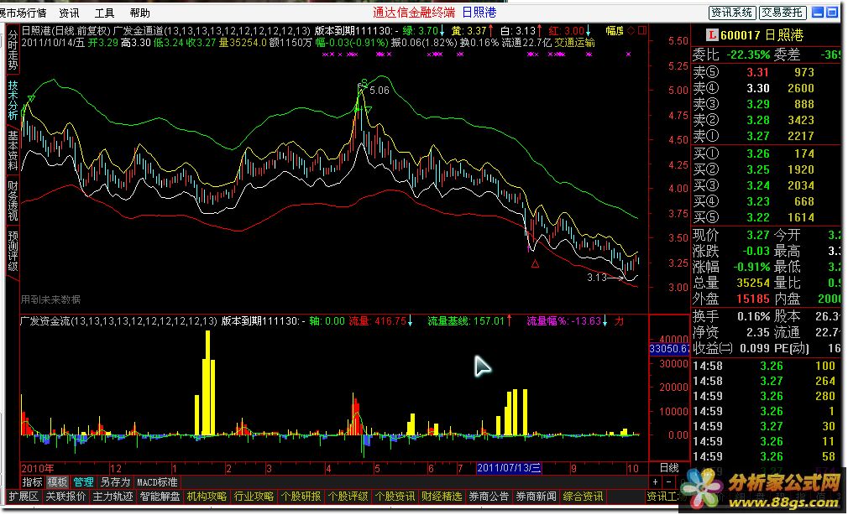Open the 市场行情 menu
Screen dimensions: 848x515
point(24,13)
